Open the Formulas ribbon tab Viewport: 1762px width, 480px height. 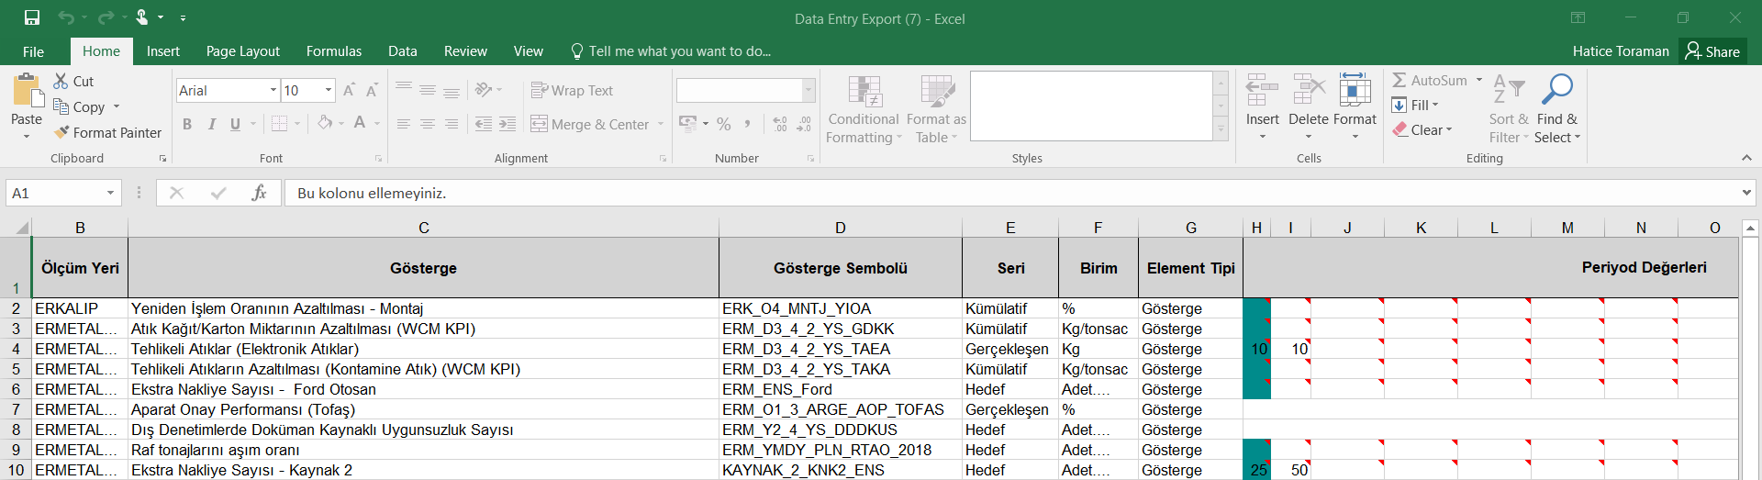coord(333,51)
